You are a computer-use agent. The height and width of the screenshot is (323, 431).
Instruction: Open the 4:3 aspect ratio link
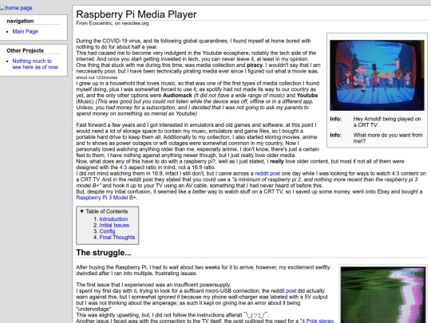click(x=123, y=167)
